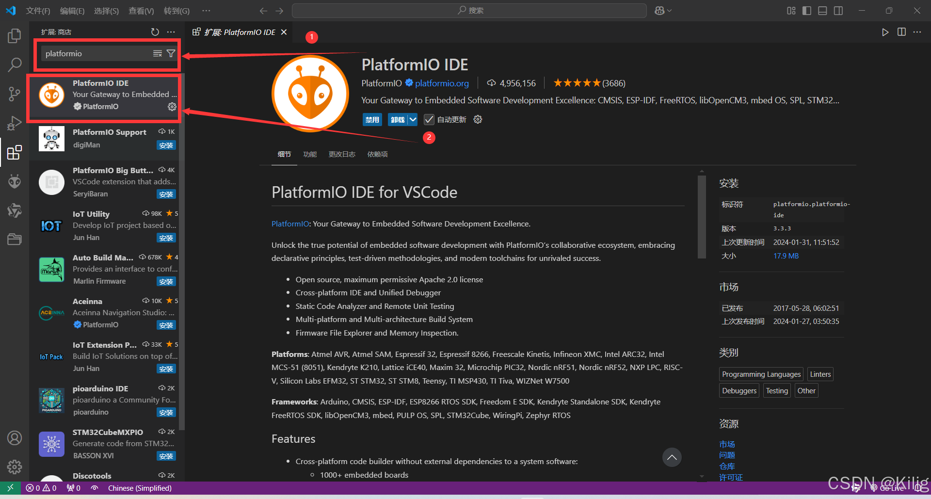
Task: Toggle the eye icon in status bar
Action: 95,488
